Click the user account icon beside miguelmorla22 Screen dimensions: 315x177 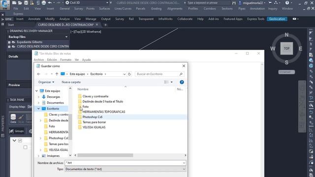pos(240,3)
